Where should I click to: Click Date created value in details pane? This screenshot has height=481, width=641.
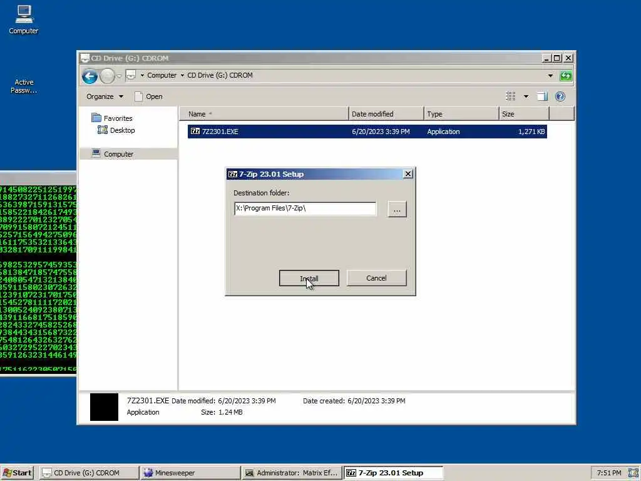click(376, 401)
